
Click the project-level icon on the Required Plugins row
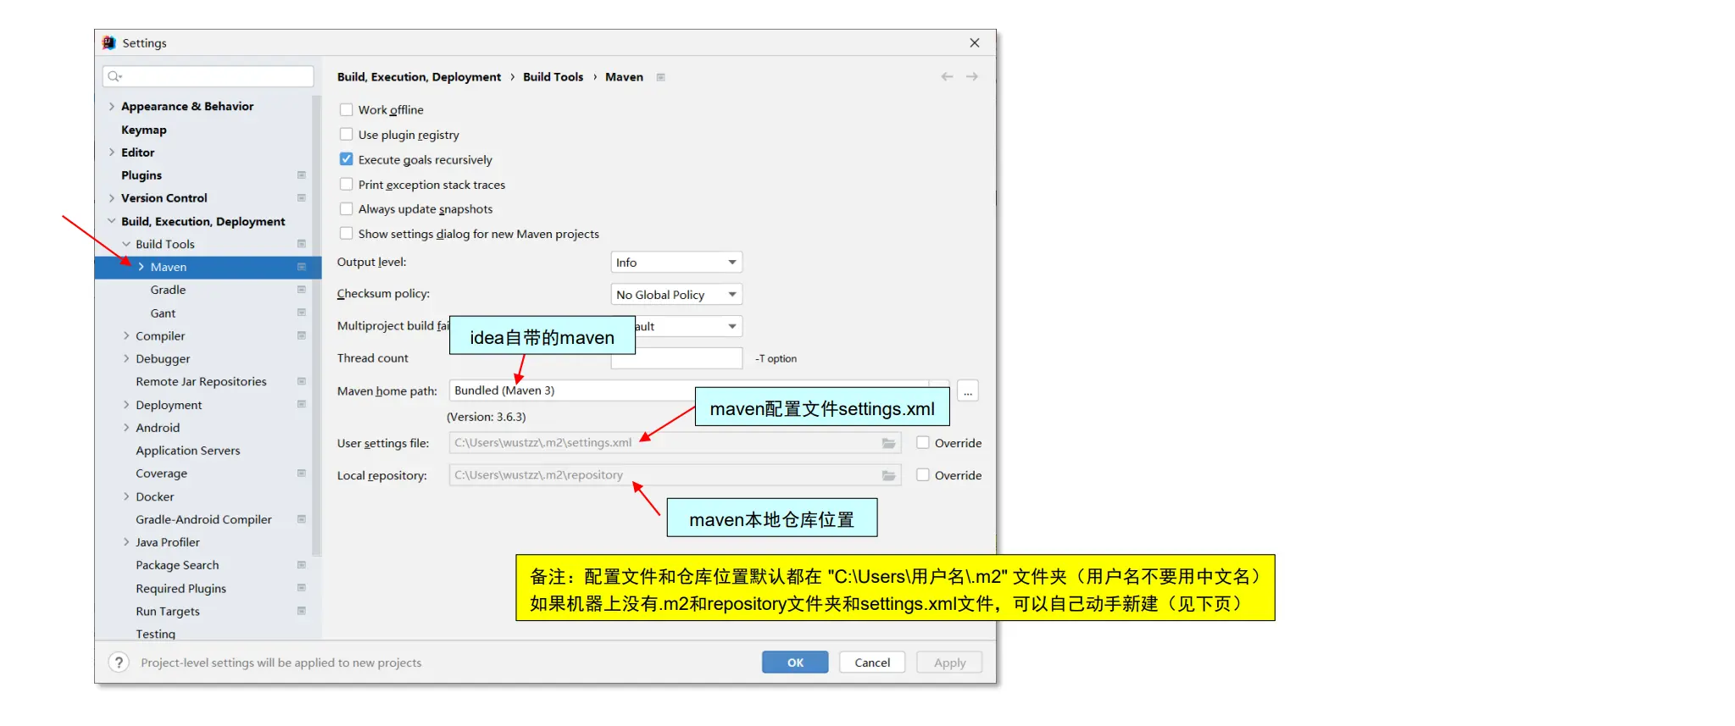pyautogui.click(x=301, y=587)
